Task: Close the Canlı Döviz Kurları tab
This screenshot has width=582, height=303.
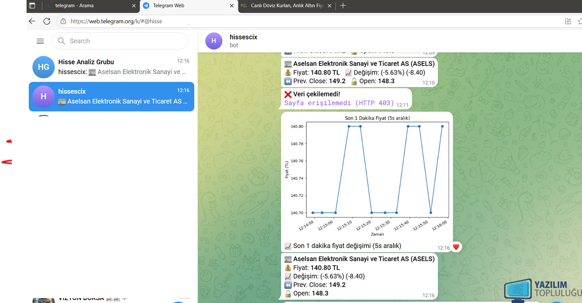Action: coord(329,6)
